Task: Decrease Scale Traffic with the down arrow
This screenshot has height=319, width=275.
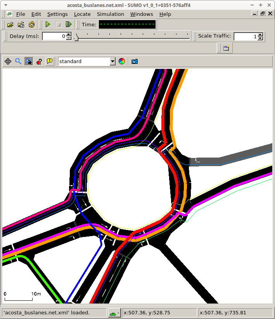Action: (x=260, y=38)
